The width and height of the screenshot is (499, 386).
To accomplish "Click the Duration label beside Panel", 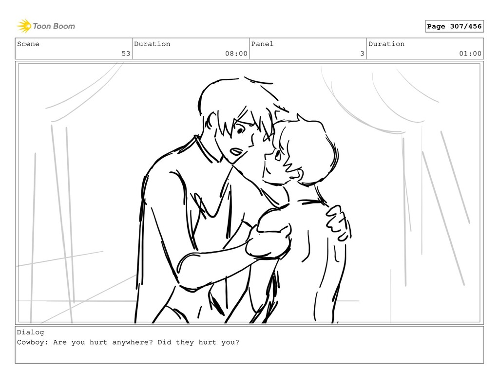I will (x=386, y=44).
